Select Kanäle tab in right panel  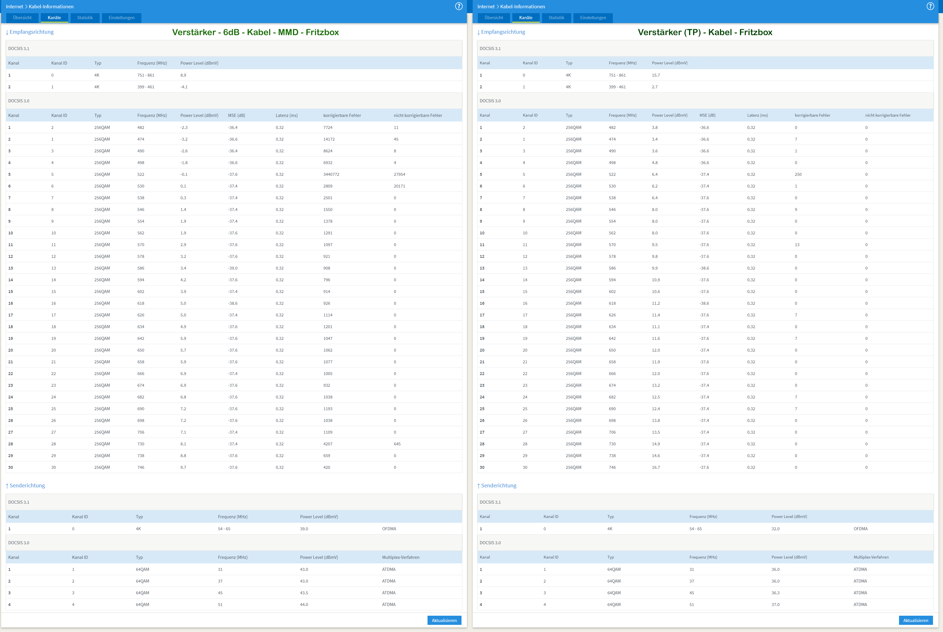tap(526, 18)
